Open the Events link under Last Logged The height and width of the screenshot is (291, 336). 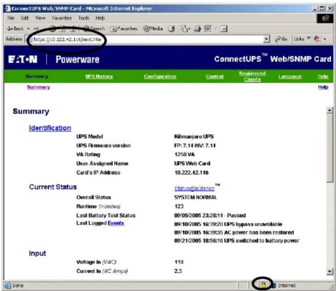[x=116, y=223]
